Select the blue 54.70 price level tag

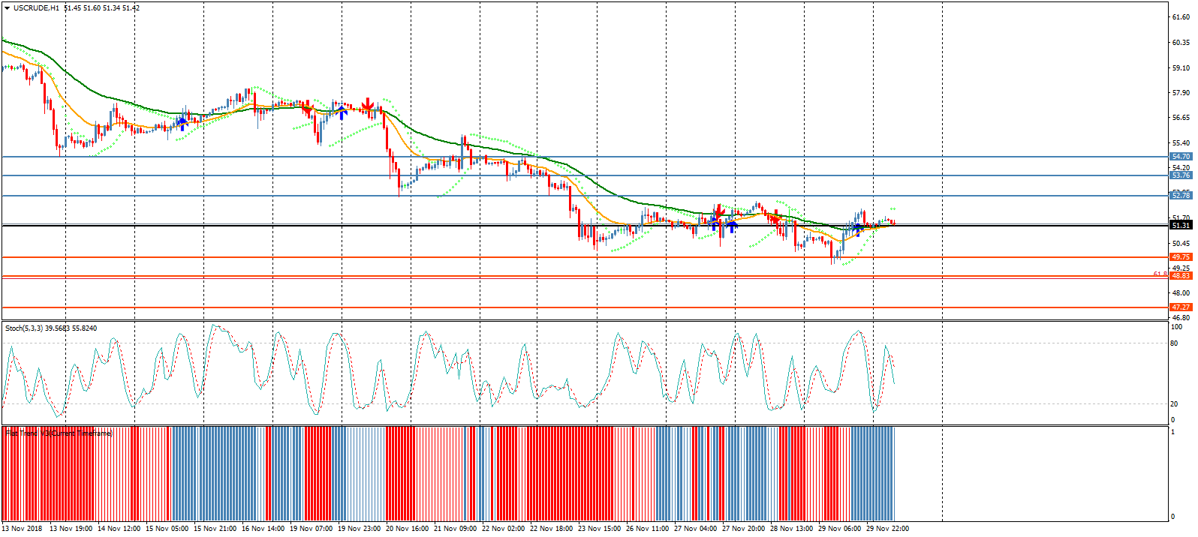[1181, 157]
